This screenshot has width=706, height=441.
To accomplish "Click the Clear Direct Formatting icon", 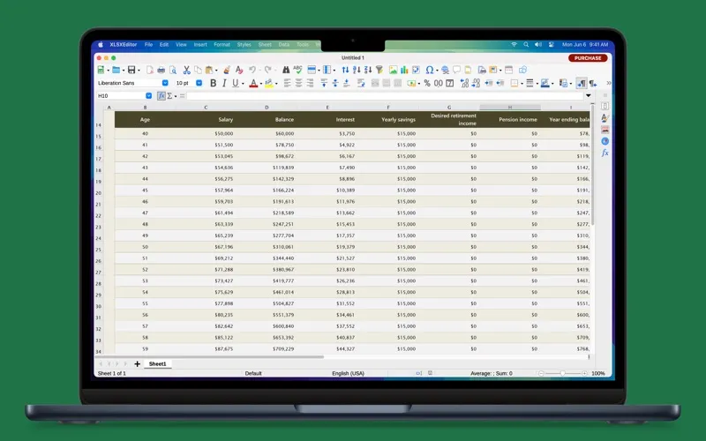I will pos(239,70).
